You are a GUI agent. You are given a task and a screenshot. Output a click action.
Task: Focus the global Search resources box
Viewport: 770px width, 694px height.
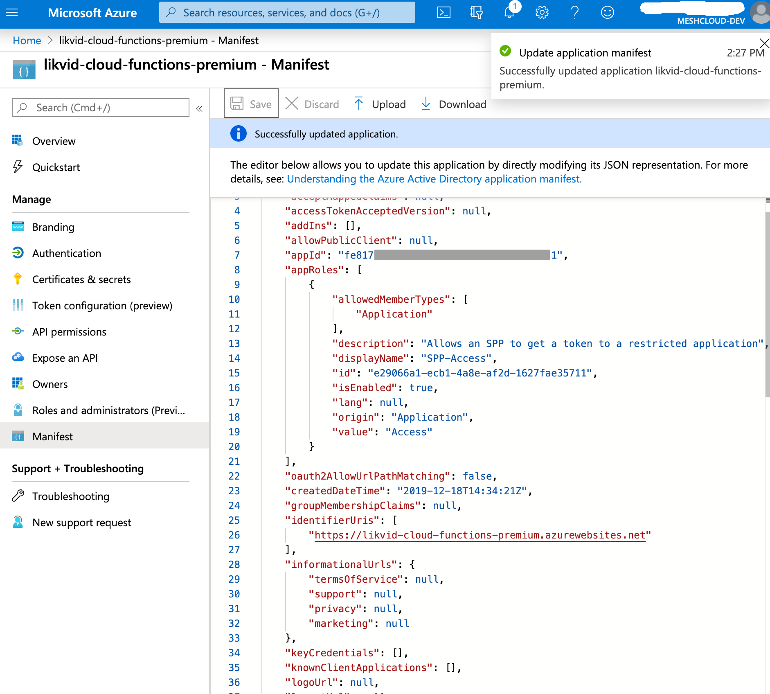tap(287, 12)
